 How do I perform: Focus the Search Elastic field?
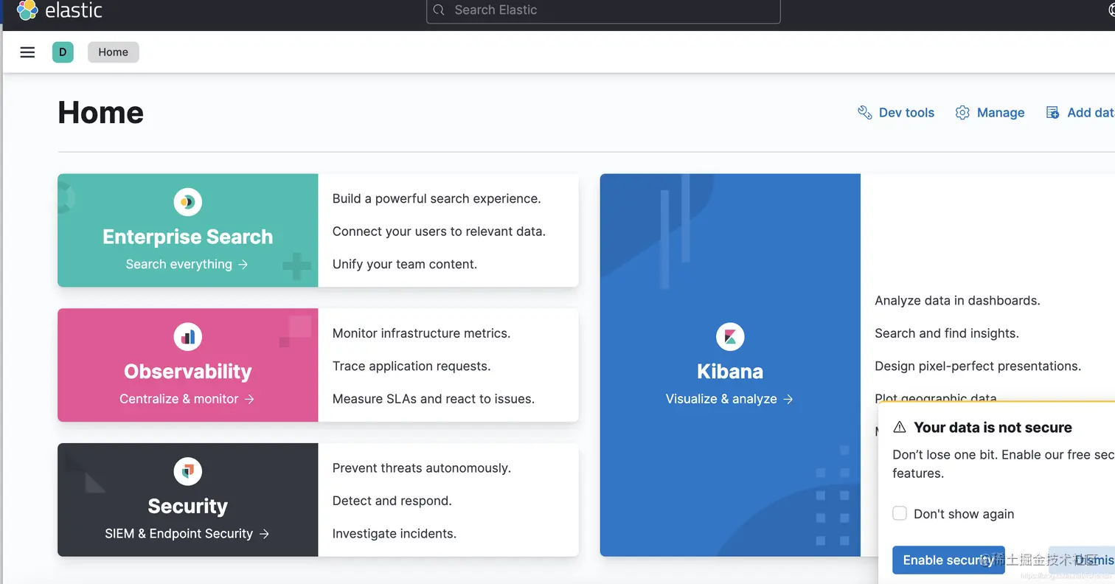(x=603, y=11)
